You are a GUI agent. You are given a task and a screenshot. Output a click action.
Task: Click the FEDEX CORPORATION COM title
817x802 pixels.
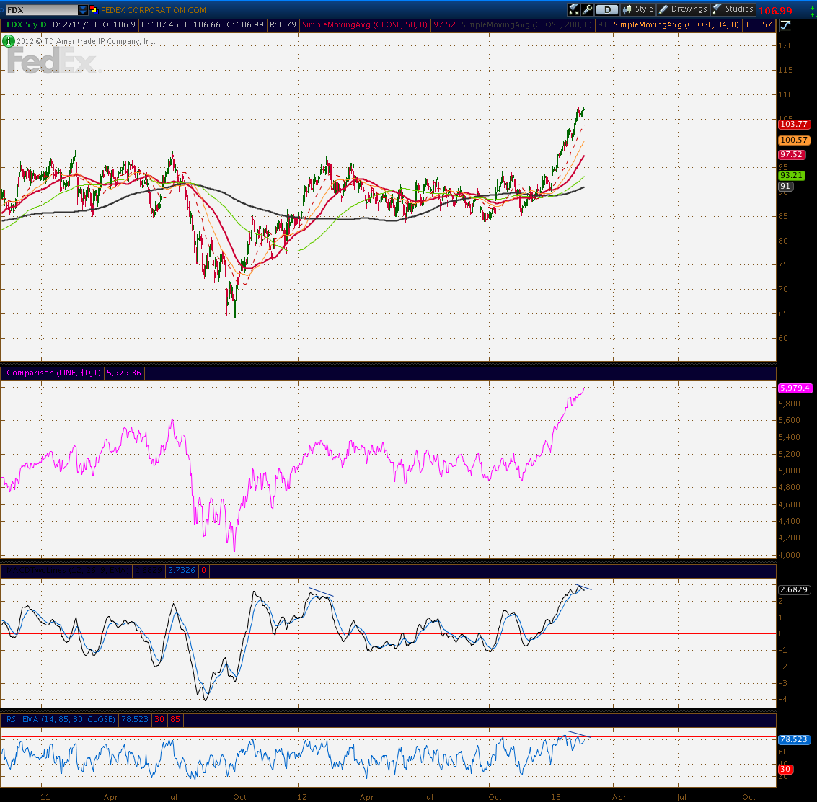pyautogui.click(x=153, y=10)
